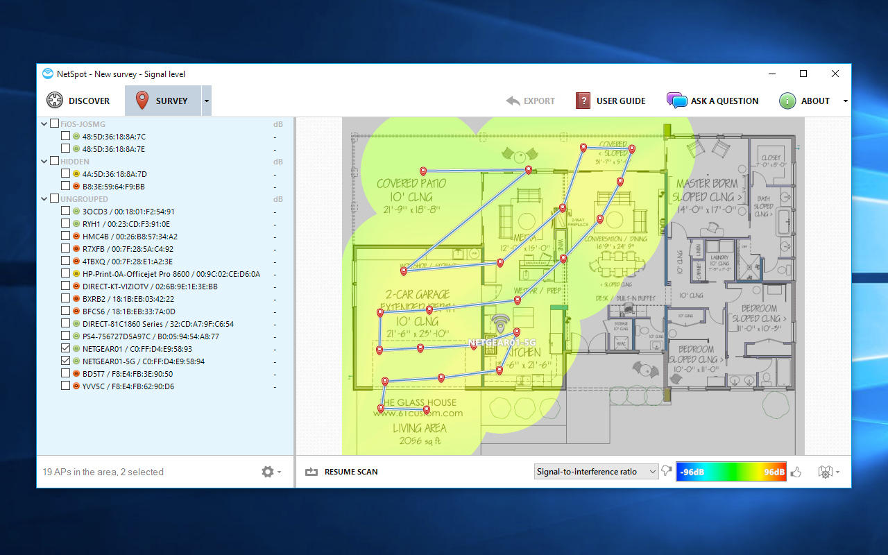Click the signal icon beside BD5T7
This screenshot has height=555, width=888.
click(76, 374)
